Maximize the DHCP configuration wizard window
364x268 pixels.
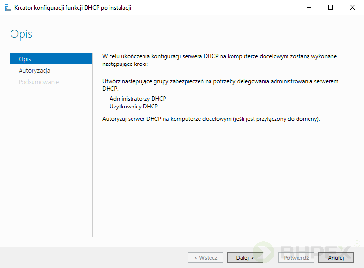331,8
